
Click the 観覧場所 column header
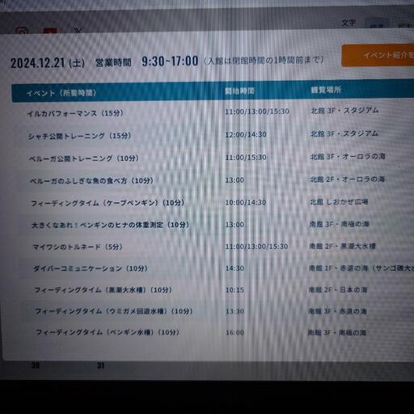326,90
